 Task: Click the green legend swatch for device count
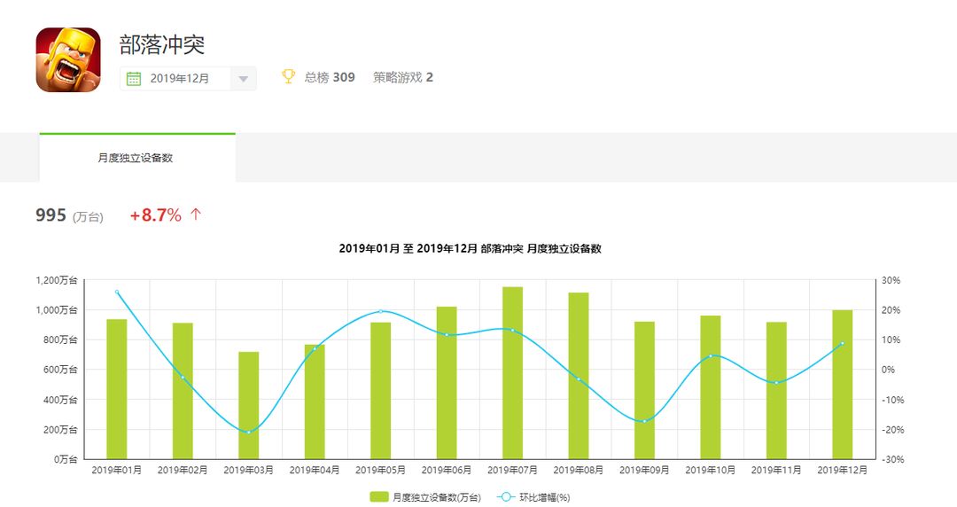[379, 497]
